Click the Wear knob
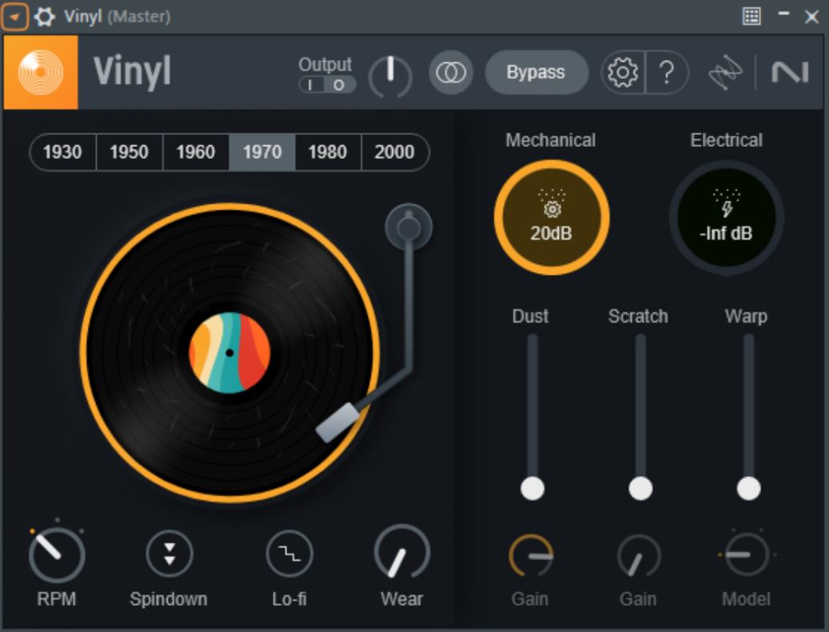Screen dimensions: 829x632 click(402, 553)
